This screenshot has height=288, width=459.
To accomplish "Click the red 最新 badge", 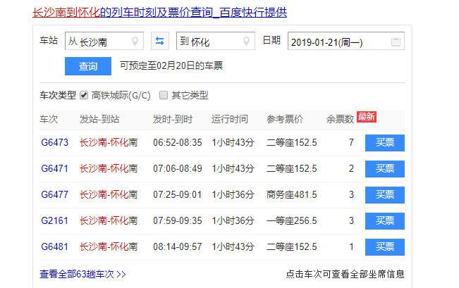I will [x=367, y=117].
